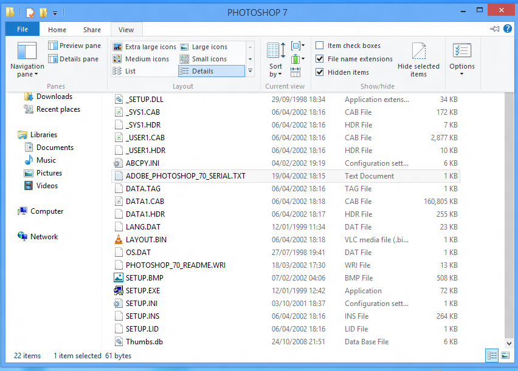Select the LAYOUT.BIN VLC cone icon

click(x=119, y=240)
